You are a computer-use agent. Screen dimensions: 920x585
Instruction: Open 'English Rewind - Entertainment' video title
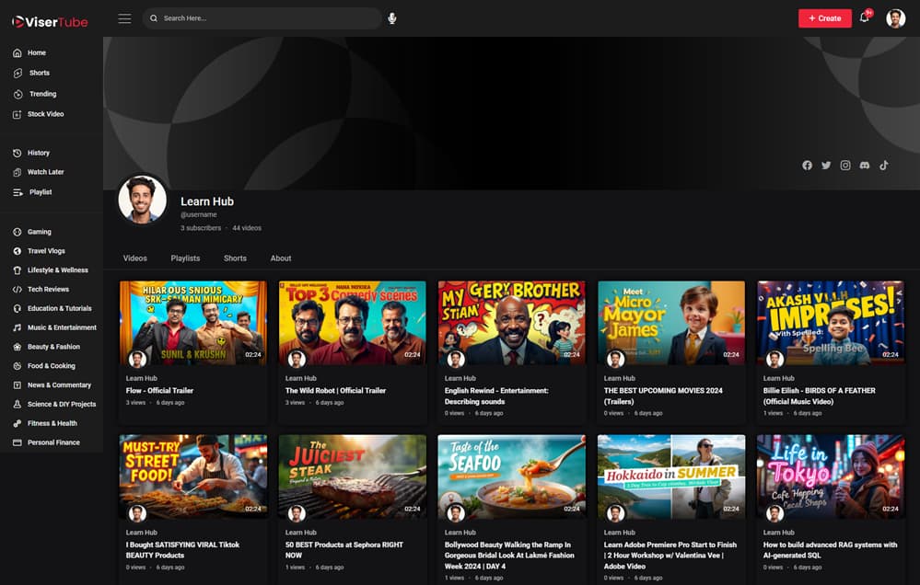[x=496, y=396]
